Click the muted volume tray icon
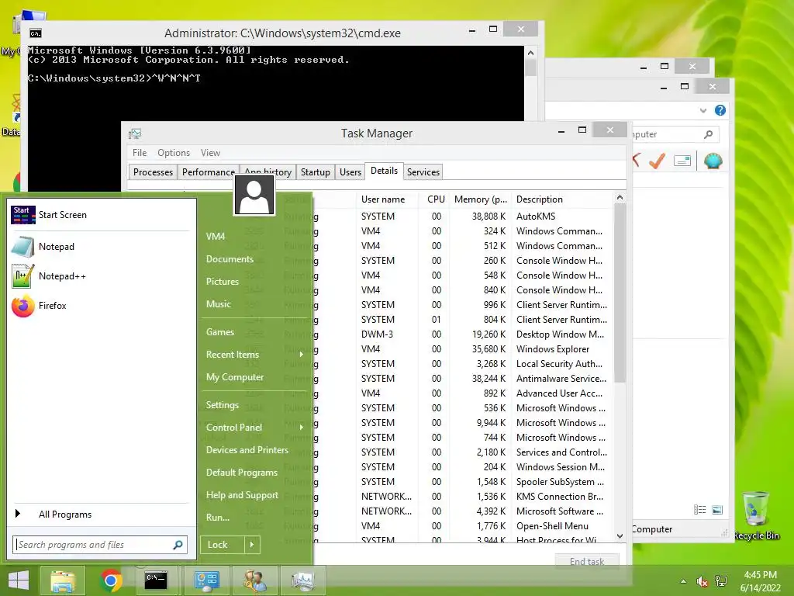 (x=702, y=581)
